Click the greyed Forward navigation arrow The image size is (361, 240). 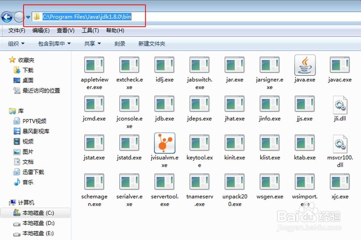[19, 17]
